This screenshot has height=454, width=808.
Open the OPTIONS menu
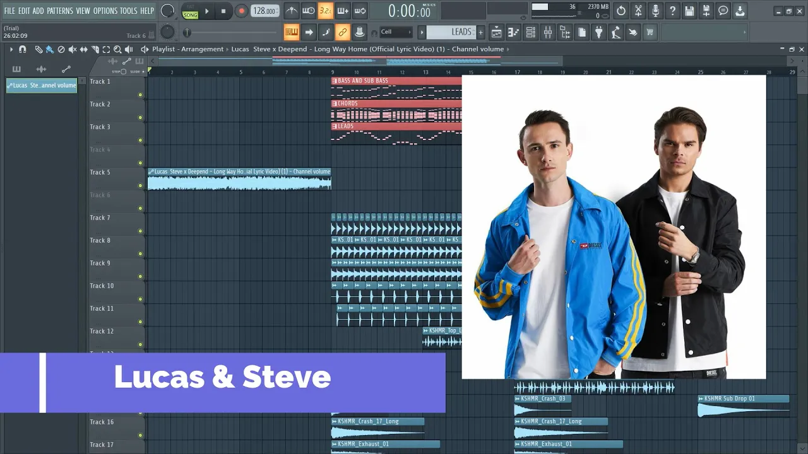pyautogui.click(x=105, y=11)
